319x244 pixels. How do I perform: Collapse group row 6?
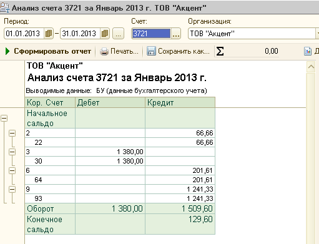click(x=12, y=170)
